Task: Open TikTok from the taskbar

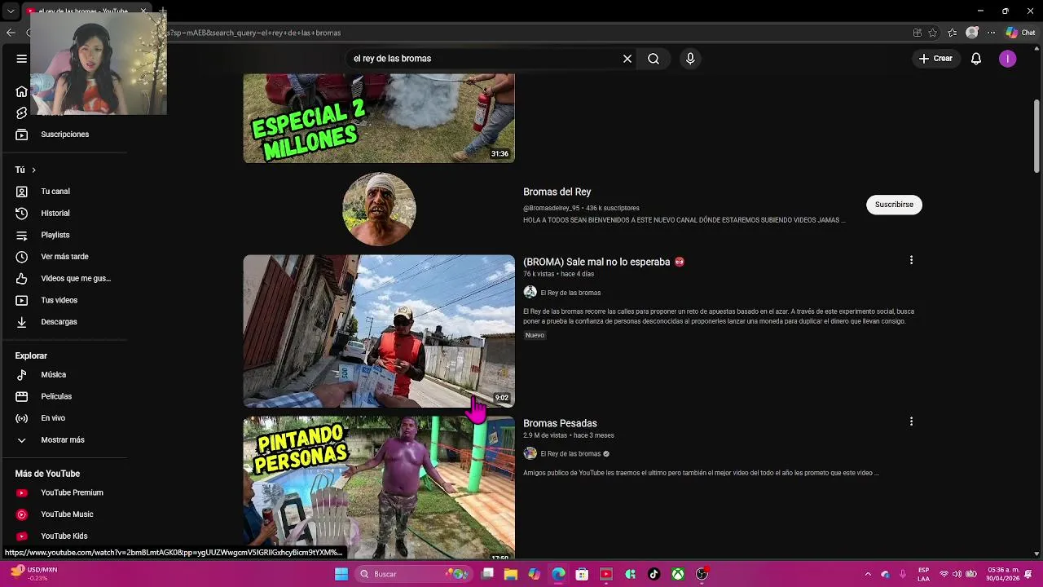Action: coord(654,574)
